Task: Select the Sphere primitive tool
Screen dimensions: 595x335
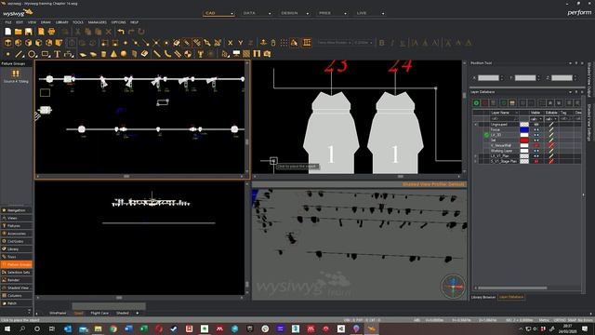Action: [x=124, y=54]
